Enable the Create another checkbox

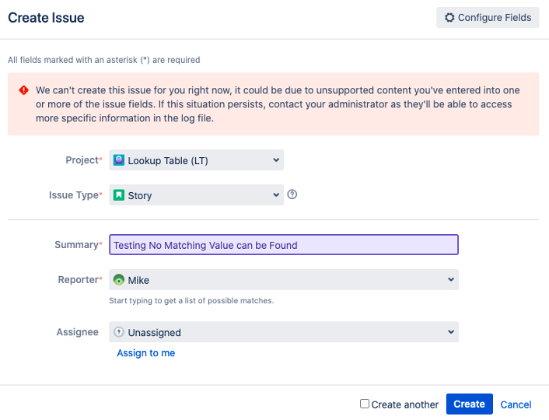[365, 404]
